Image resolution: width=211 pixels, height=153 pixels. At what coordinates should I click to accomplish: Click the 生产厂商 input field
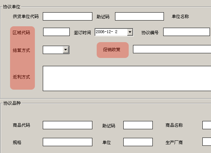click(207, 142)
